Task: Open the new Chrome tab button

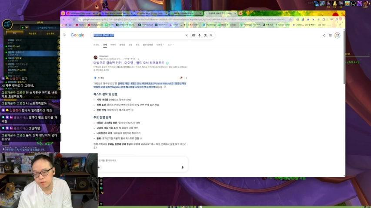Action: pos(241,13)
